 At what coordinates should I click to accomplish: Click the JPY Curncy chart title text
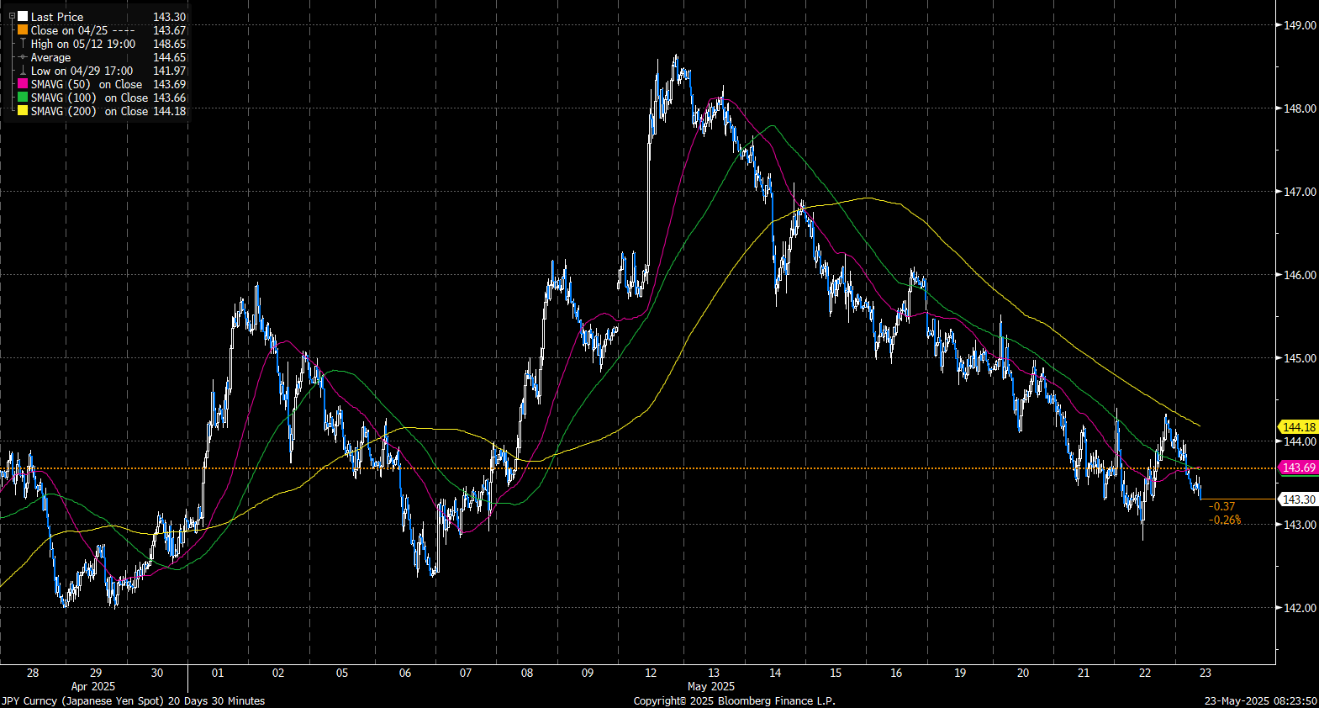(133, 700)
